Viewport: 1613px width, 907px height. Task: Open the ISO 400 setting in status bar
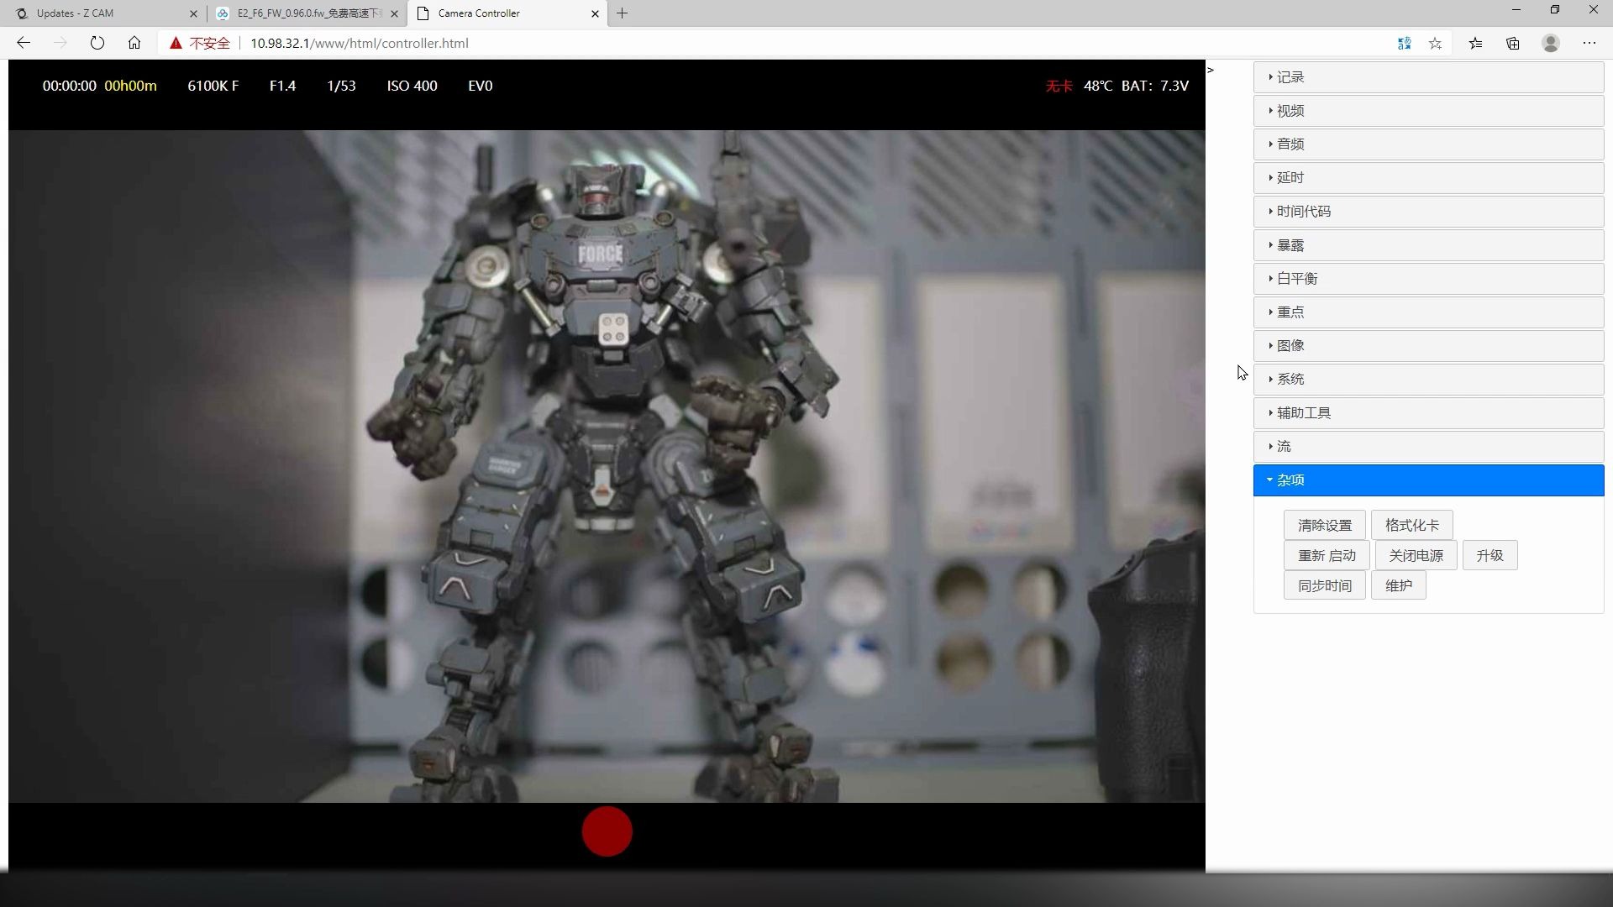coord(412,85)
